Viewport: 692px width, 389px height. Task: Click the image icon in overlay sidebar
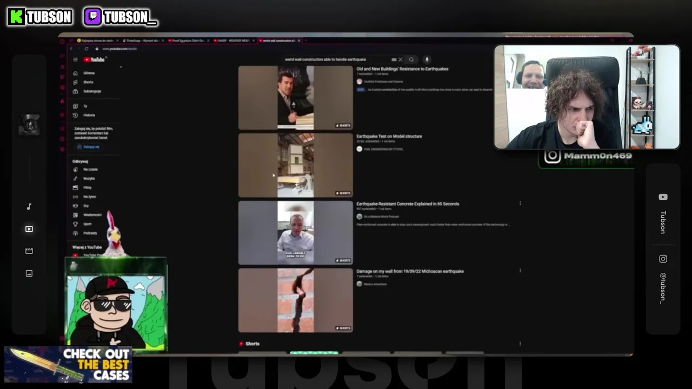tap(29, 273)
